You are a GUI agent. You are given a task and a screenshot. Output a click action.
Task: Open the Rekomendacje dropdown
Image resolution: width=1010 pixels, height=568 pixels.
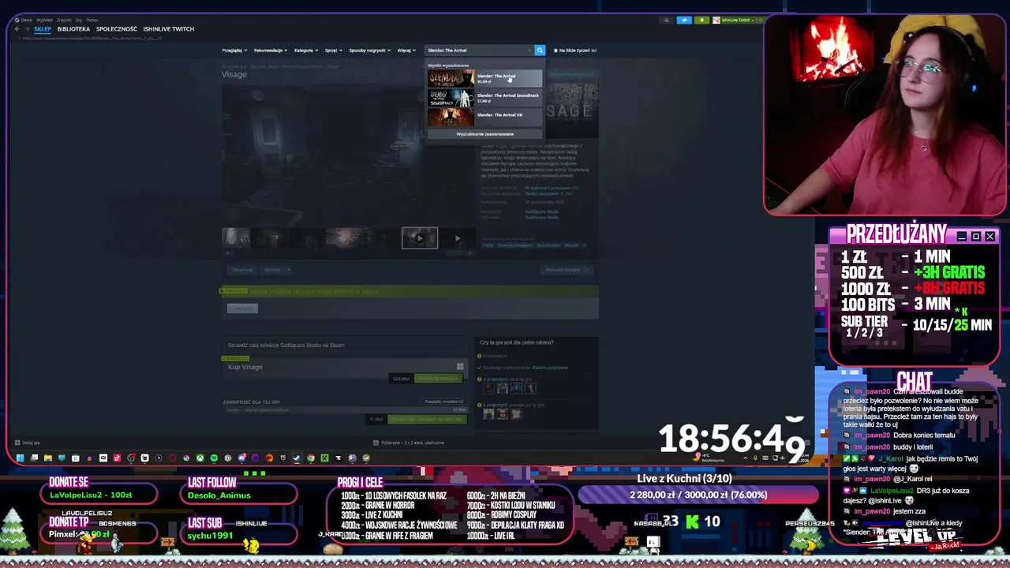click(x=271, y=50)
